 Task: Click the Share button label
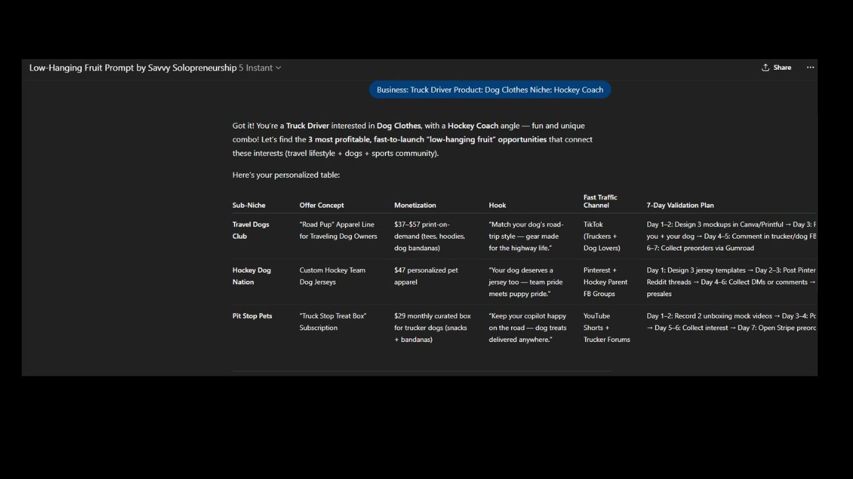[x=782, y=68]
